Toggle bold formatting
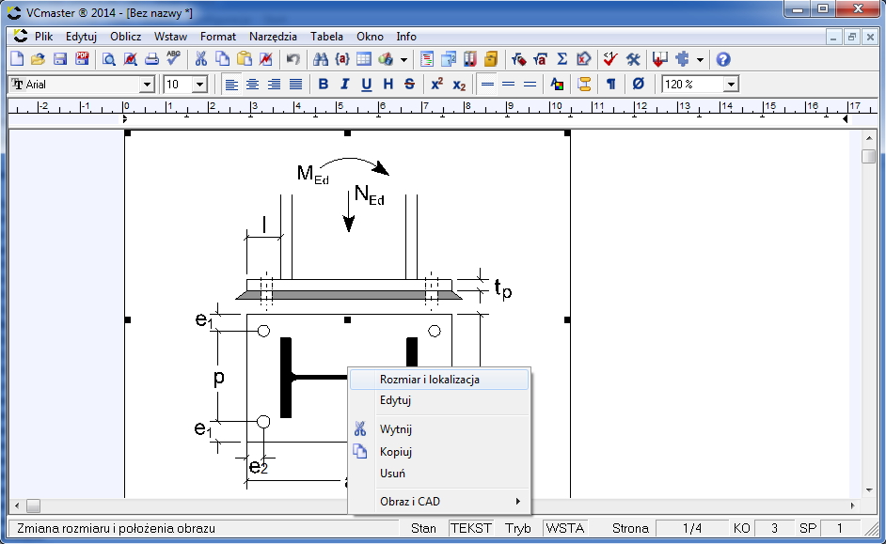886x544 pixels. pyautogui.click(x=324, y=84)
